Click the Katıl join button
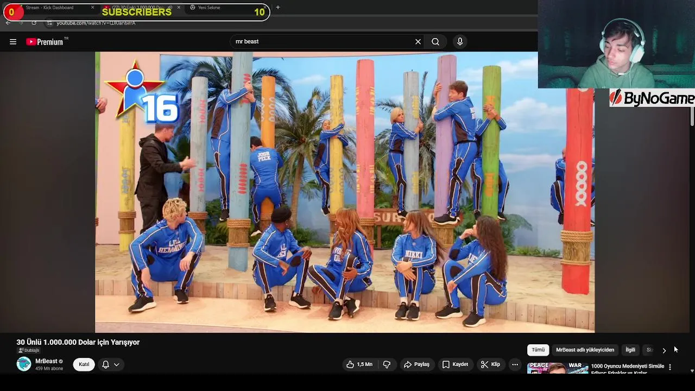 click(84, 364)
